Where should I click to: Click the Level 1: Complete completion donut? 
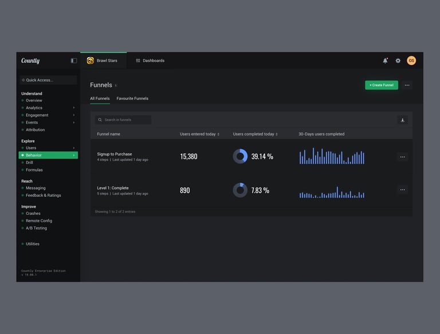tap(240, 190)
